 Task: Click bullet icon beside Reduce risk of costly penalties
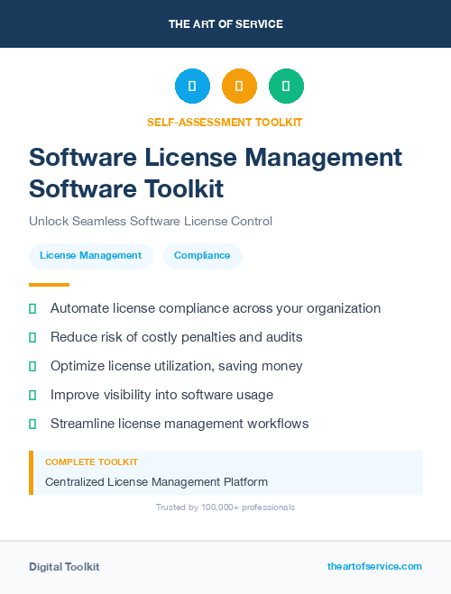[x=32, y=337]
